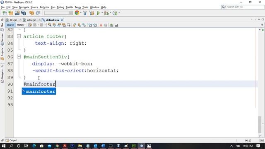
Task: Switch to the 404.jsp tab
Action: click(x=13, y=20)
